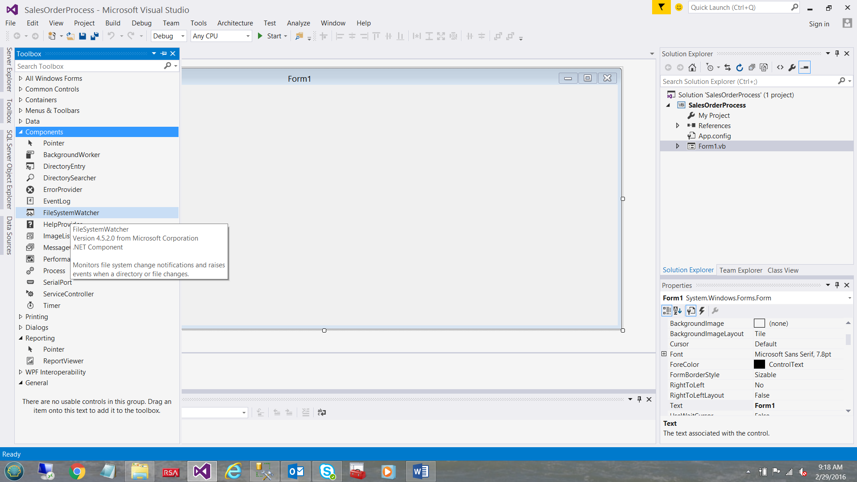Toggle auto-hide pin on Properties window

[x=837, y=285]
